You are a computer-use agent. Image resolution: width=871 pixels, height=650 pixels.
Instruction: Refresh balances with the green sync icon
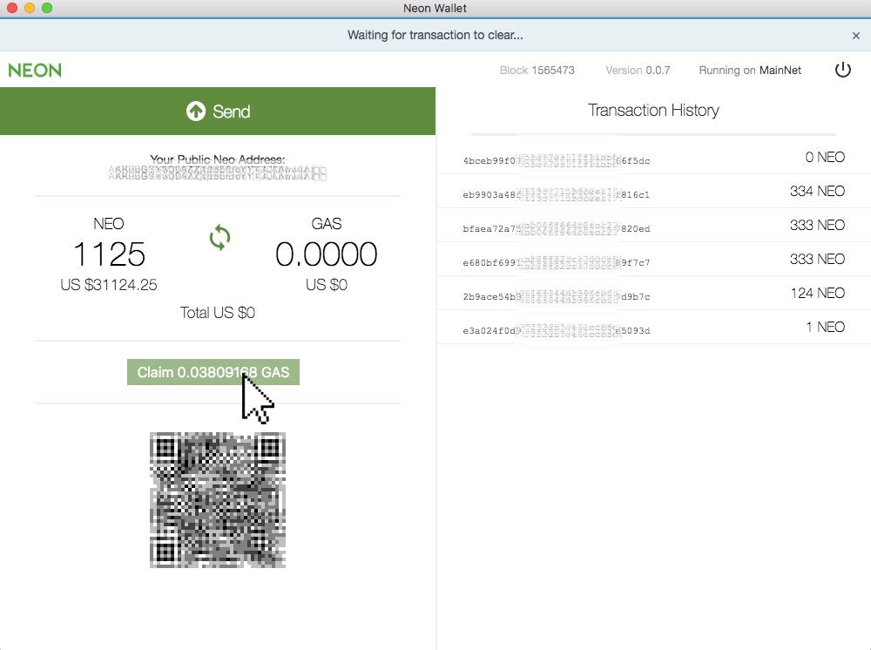pos(219,238)
